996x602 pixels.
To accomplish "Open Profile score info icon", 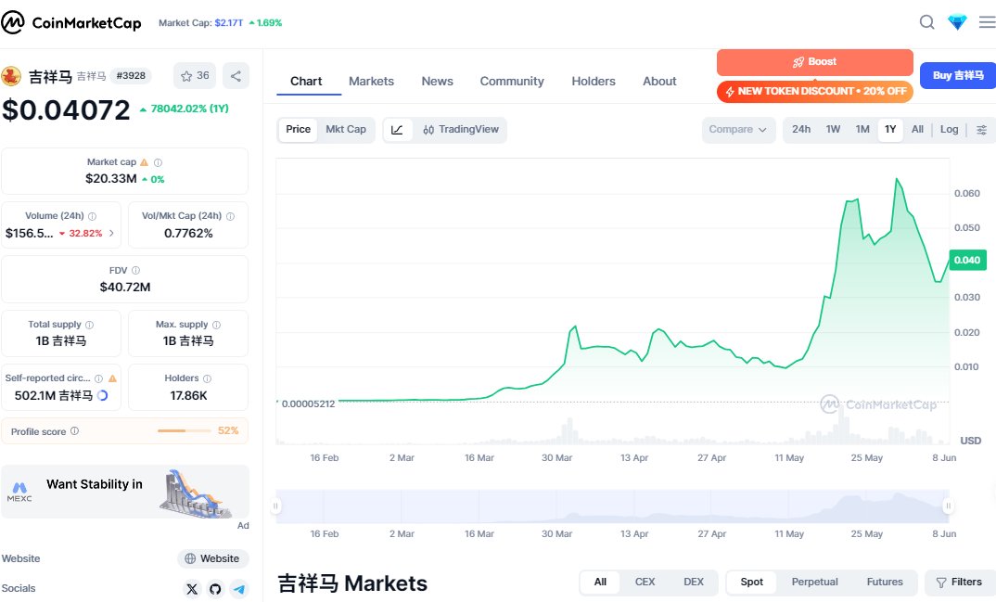I will click(74, 430).
